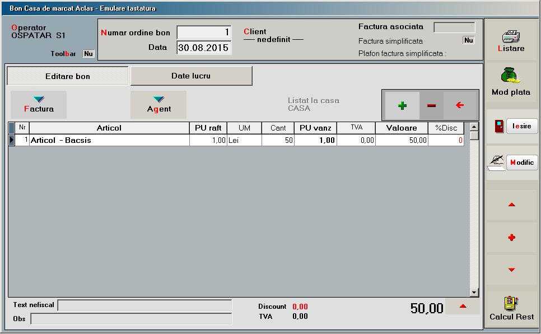
Task: Toggle the Toolbar Nu switch
Action: coord(88,54)
